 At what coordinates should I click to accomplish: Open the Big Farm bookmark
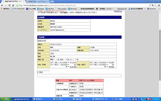(x=50, y=9)
